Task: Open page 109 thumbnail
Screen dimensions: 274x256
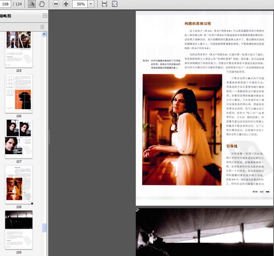Action: click(19, 230)
